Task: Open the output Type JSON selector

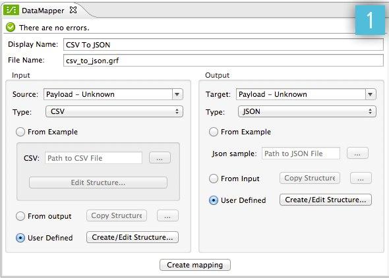Action: click(x=307, y=111)
